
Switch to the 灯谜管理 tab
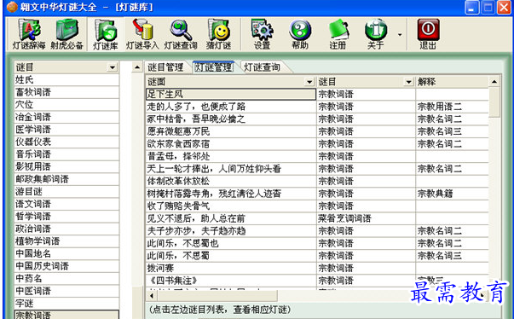point(213,67)
